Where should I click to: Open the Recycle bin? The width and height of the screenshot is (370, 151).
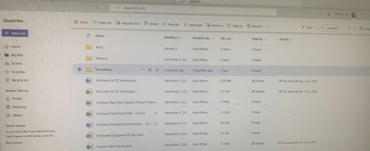17,80
